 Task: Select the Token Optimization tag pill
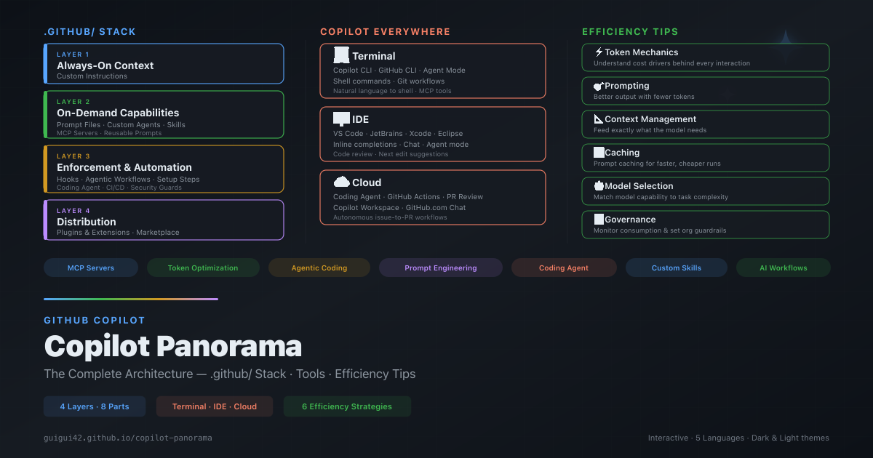pyautogui.click(x=203, y=268)
